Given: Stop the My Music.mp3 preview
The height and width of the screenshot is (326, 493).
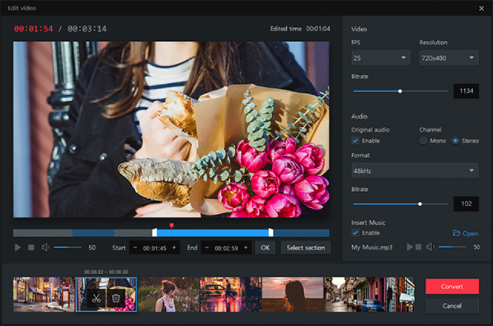Looking at the screenshot, I should point(419,247).
